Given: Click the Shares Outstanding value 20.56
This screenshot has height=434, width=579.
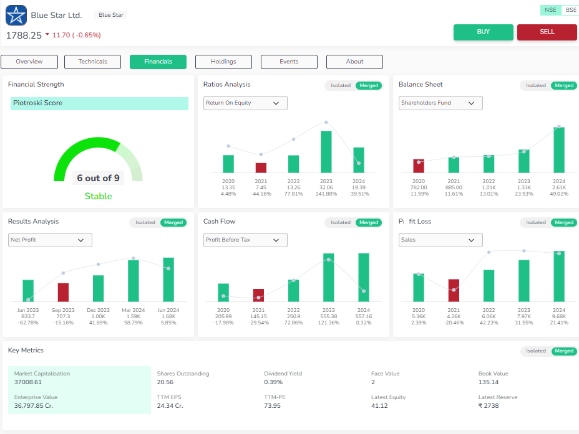Looking at the screenshot, I should [165, 382].
